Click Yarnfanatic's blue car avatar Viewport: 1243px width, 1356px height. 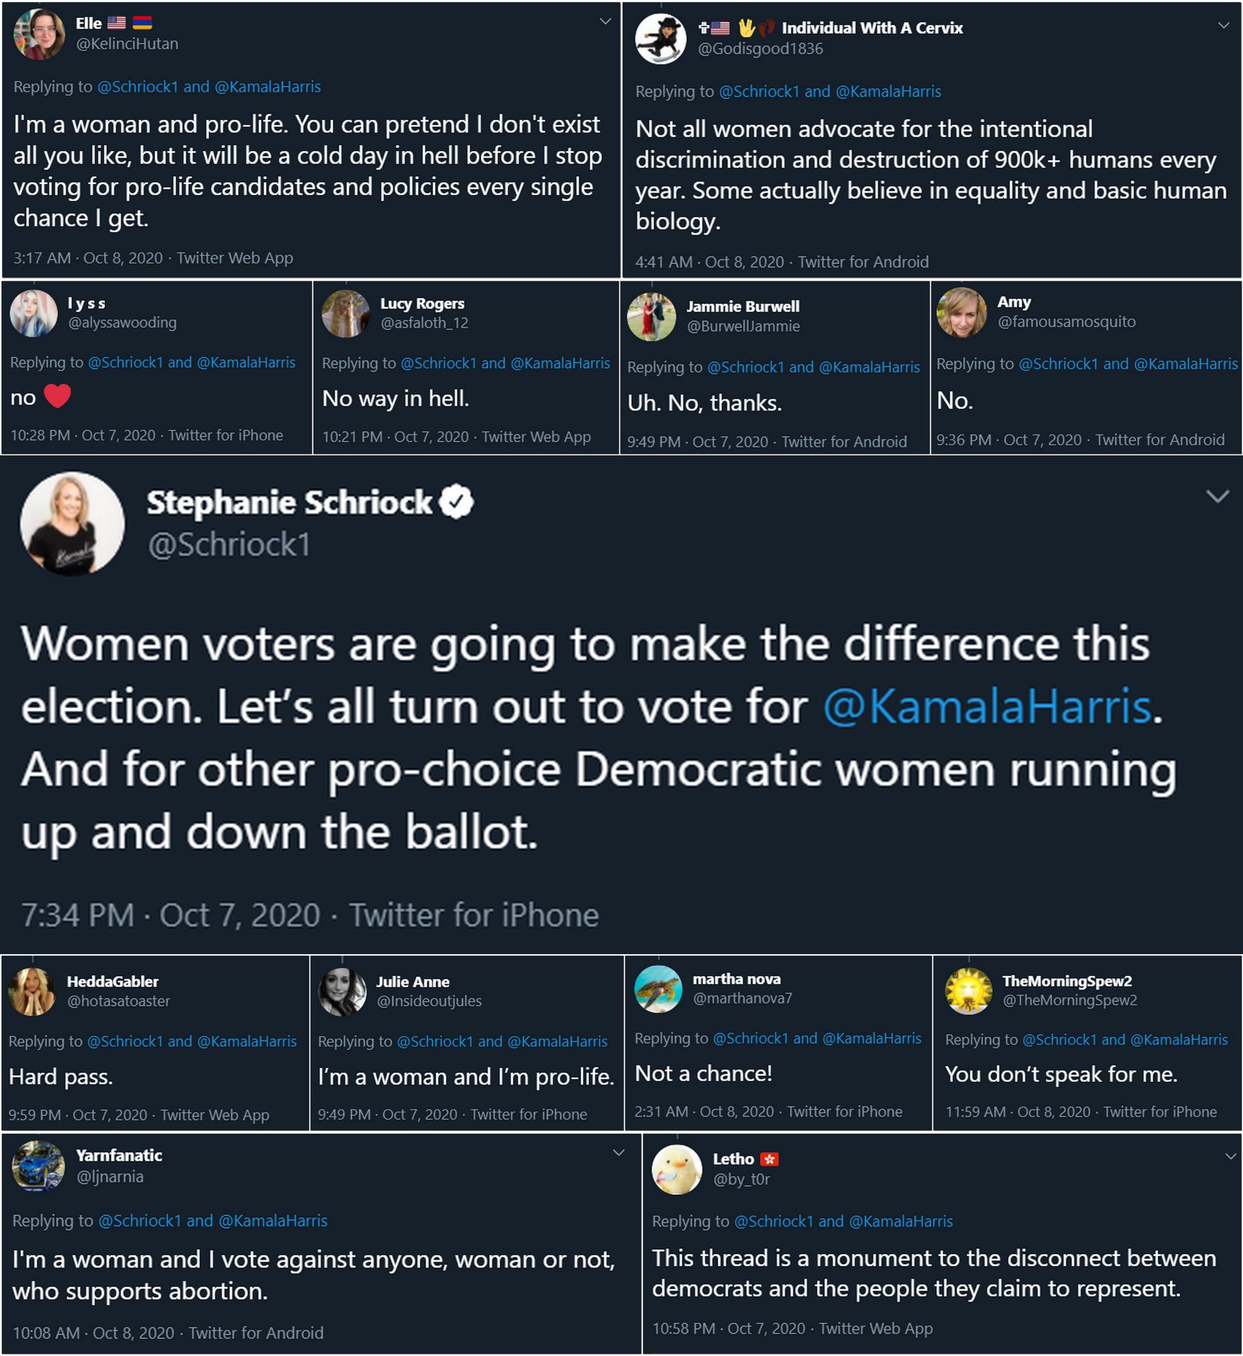pos(38,1165)
